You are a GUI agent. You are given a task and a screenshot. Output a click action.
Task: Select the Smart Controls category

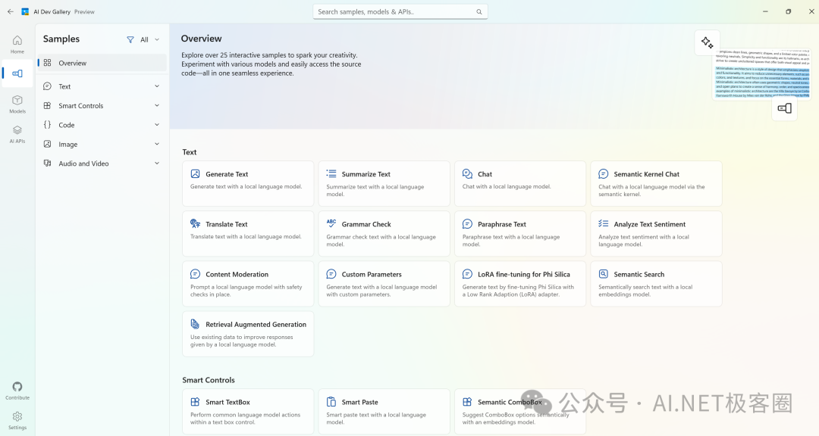[102, 105]
